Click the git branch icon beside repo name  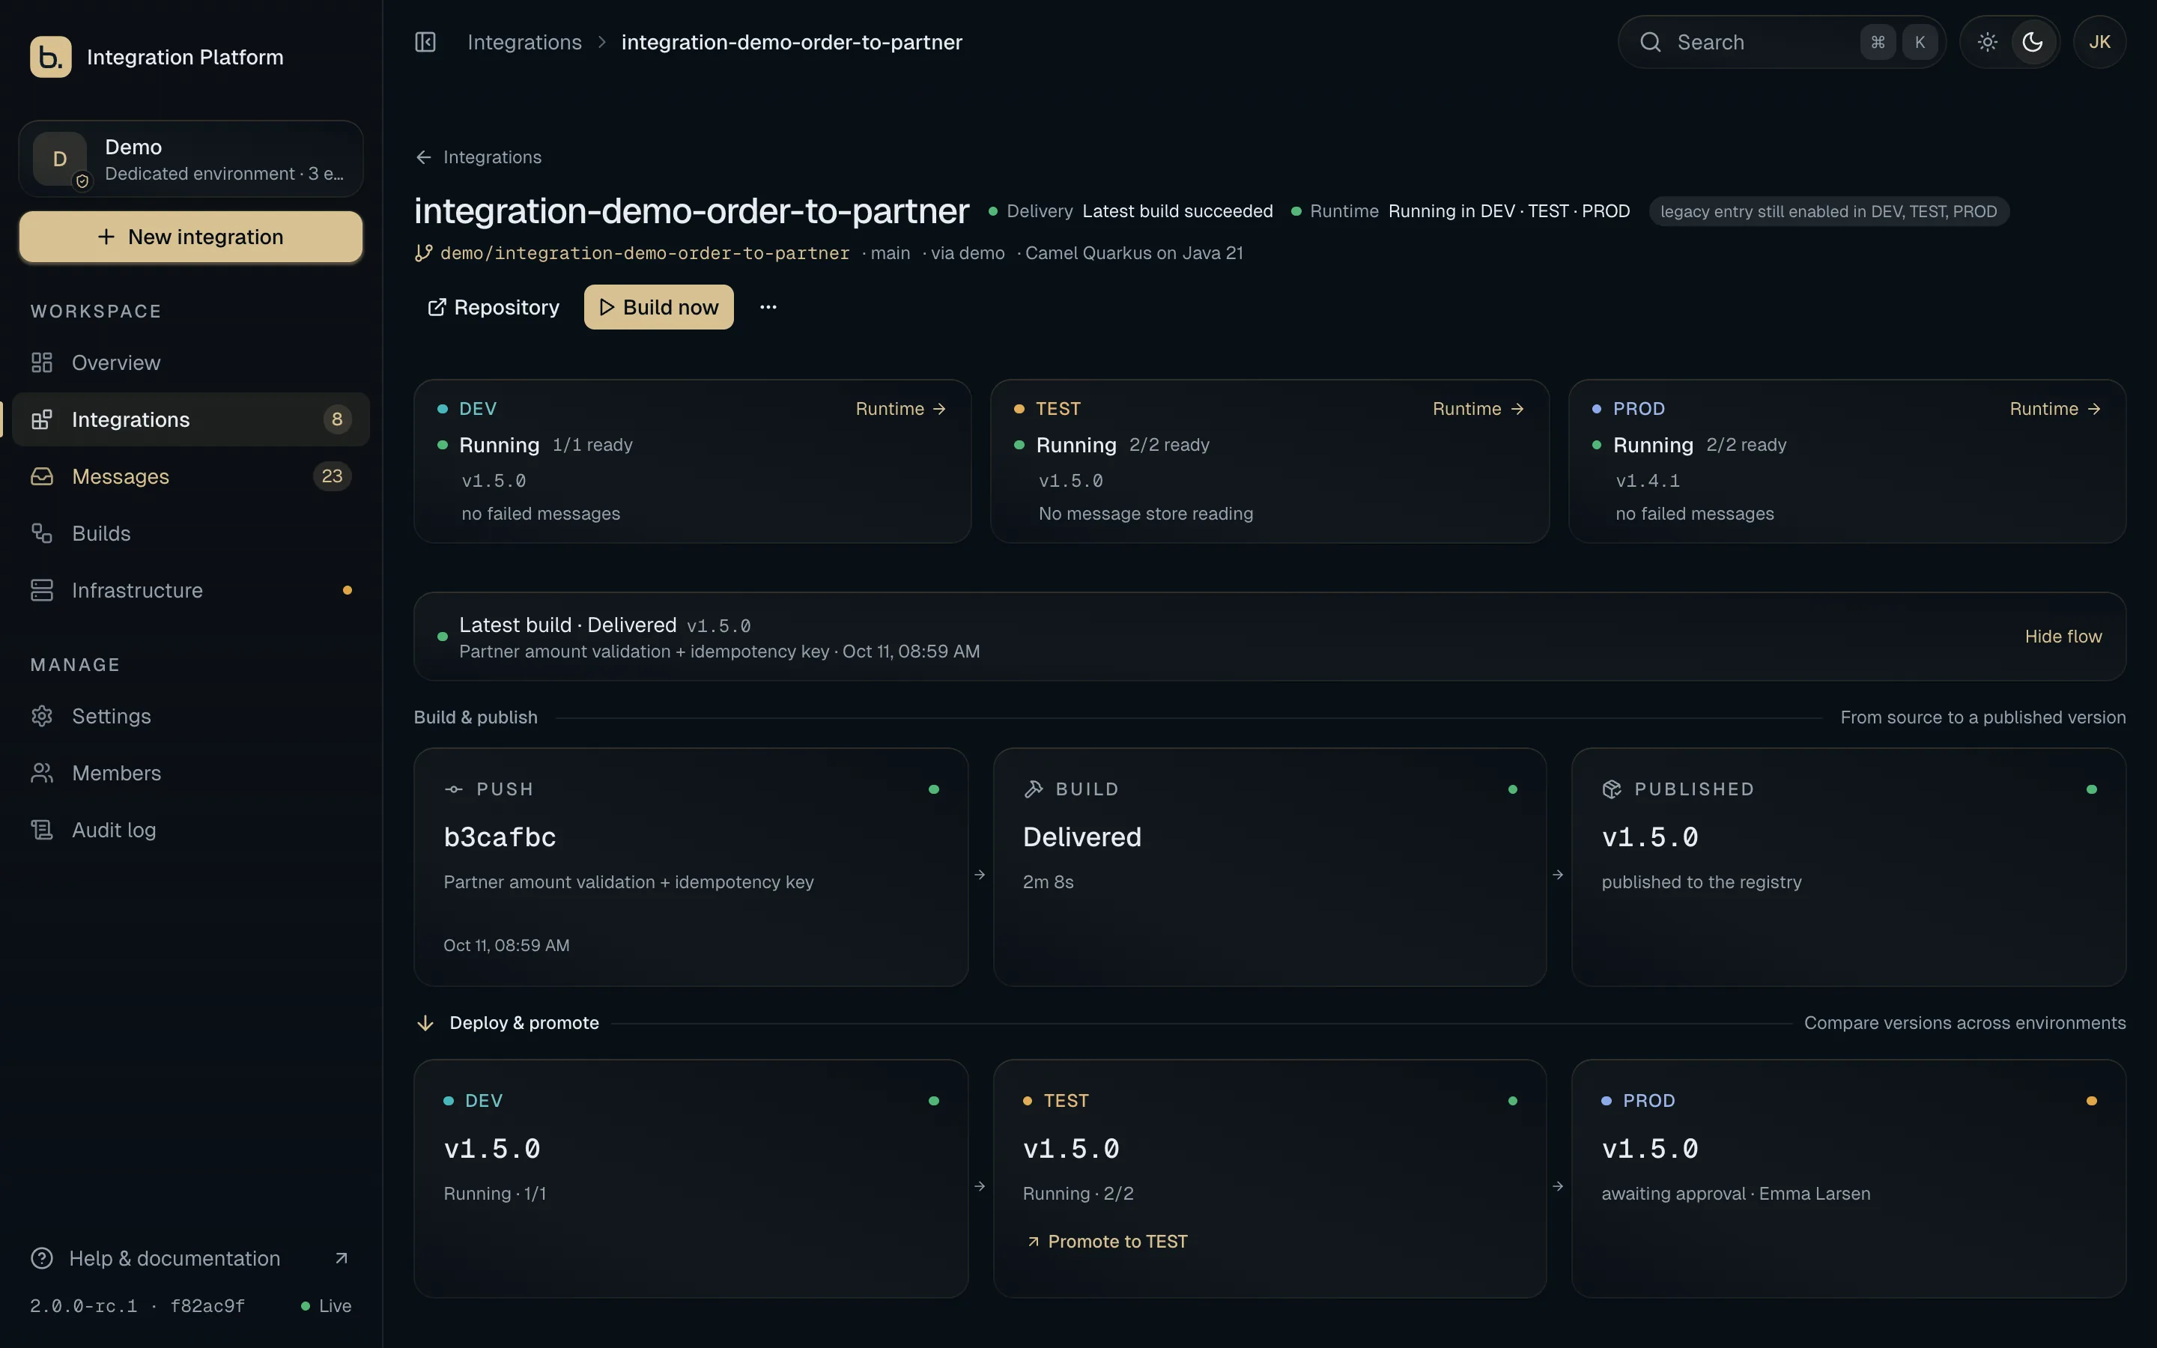click(x=423, y=253)
